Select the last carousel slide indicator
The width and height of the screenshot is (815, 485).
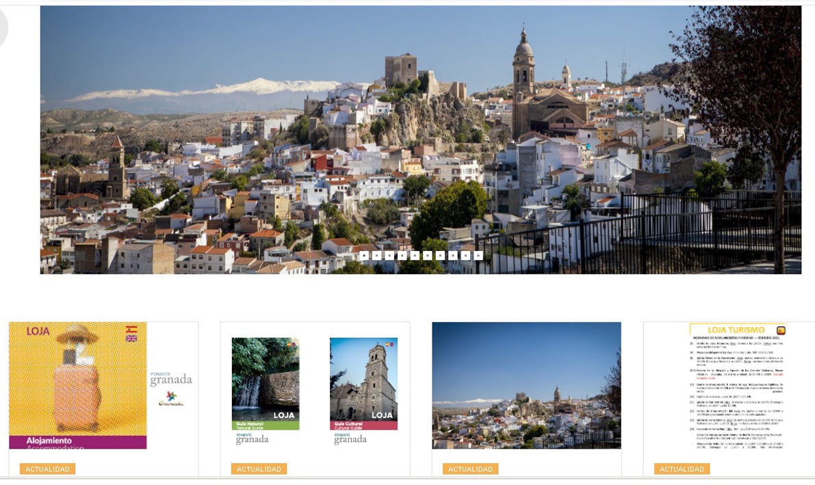tap(477, 257)
